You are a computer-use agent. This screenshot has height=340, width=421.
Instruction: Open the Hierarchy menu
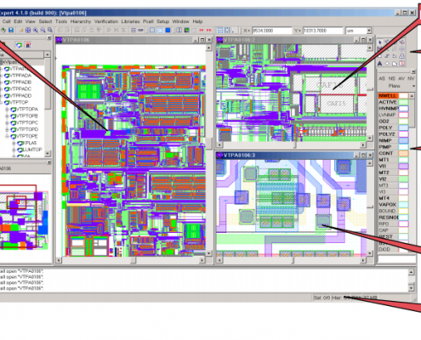(81, 21)
